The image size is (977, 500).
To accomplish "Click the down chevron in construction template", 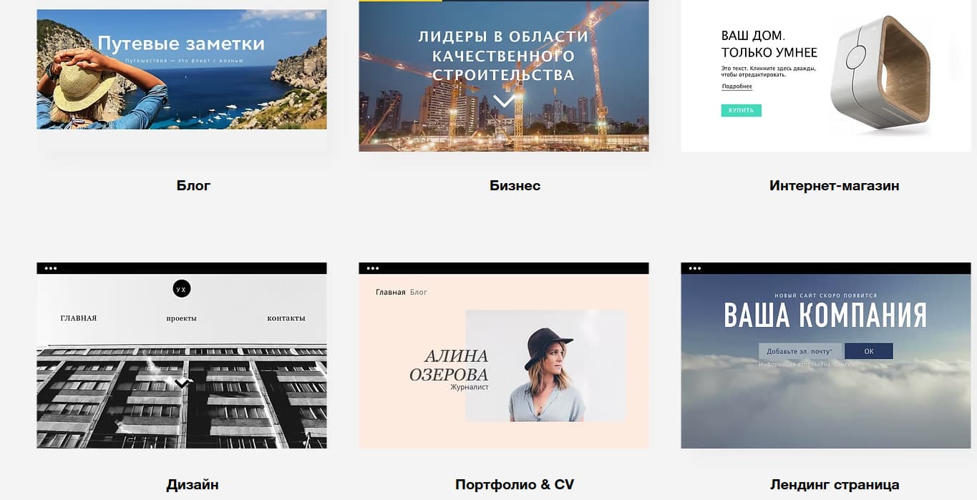I will 504,102.
